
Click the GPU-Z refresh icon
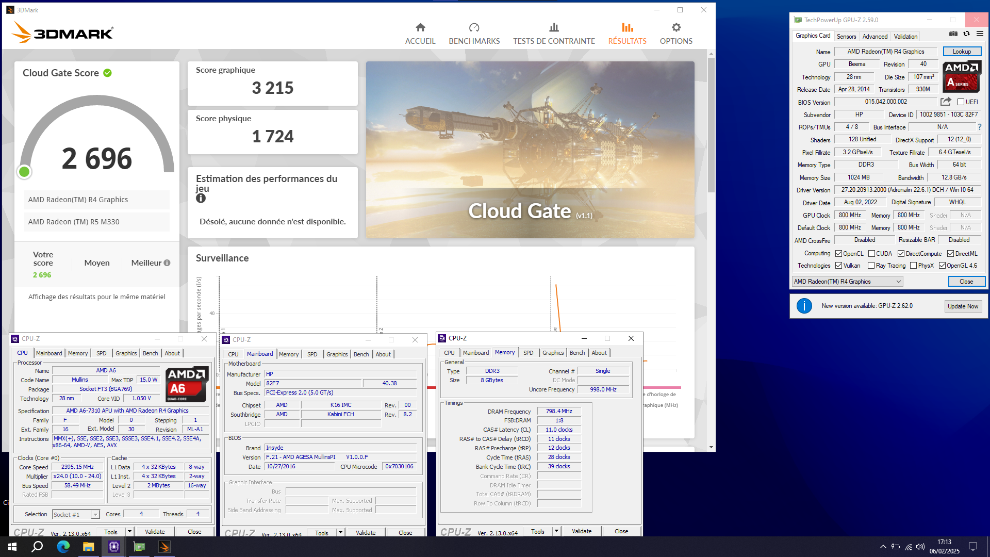(x=967, y=34)
